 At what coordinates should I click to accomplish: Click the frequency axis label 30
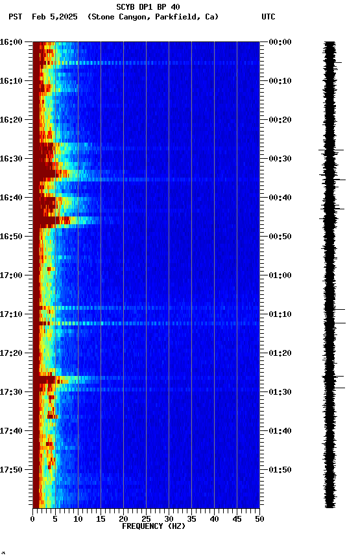coord(169,519)
